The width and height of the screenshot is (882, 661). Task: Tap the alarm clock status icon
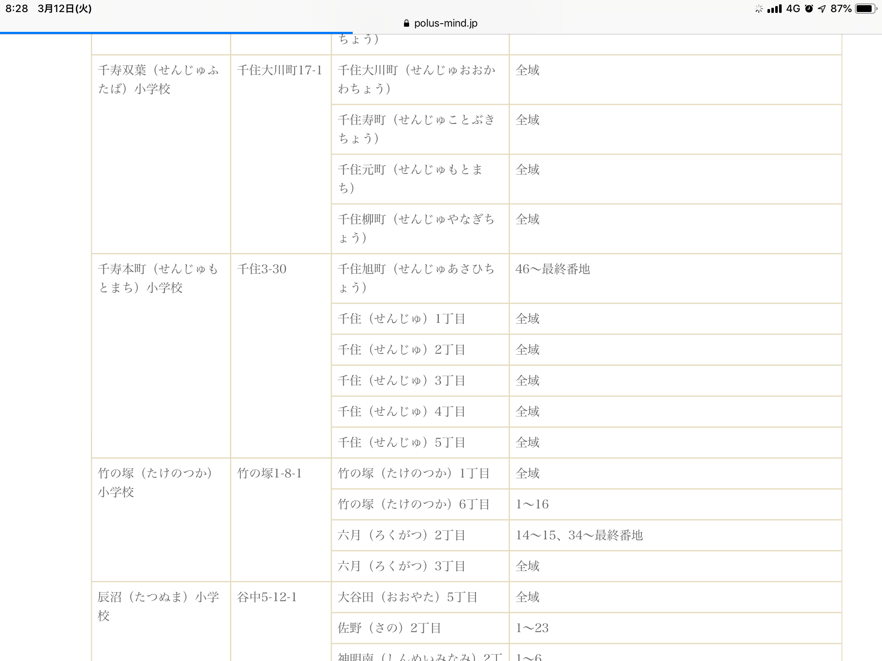point(809,9)
